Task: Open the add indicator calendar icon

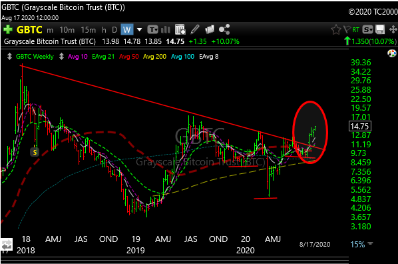Action: pyautogui.click(x=180, y=30)
